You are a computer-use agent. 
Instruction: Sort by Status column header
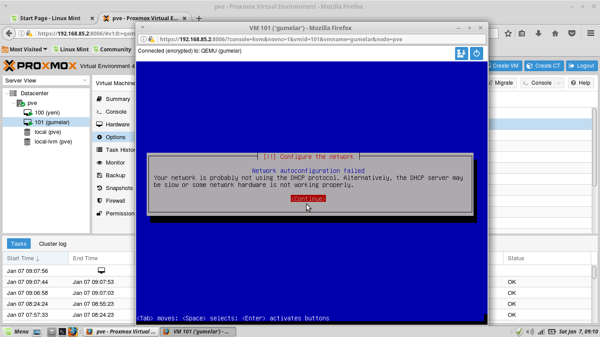coord(547,258)
